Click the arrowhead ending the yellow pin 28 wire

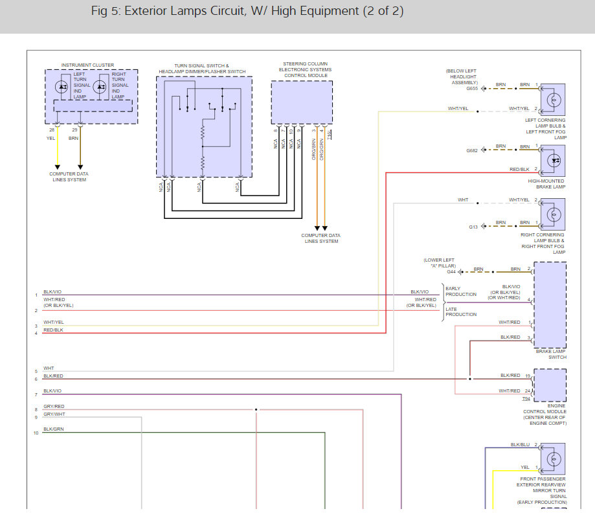pyautogui.click(x=58, y=167)
